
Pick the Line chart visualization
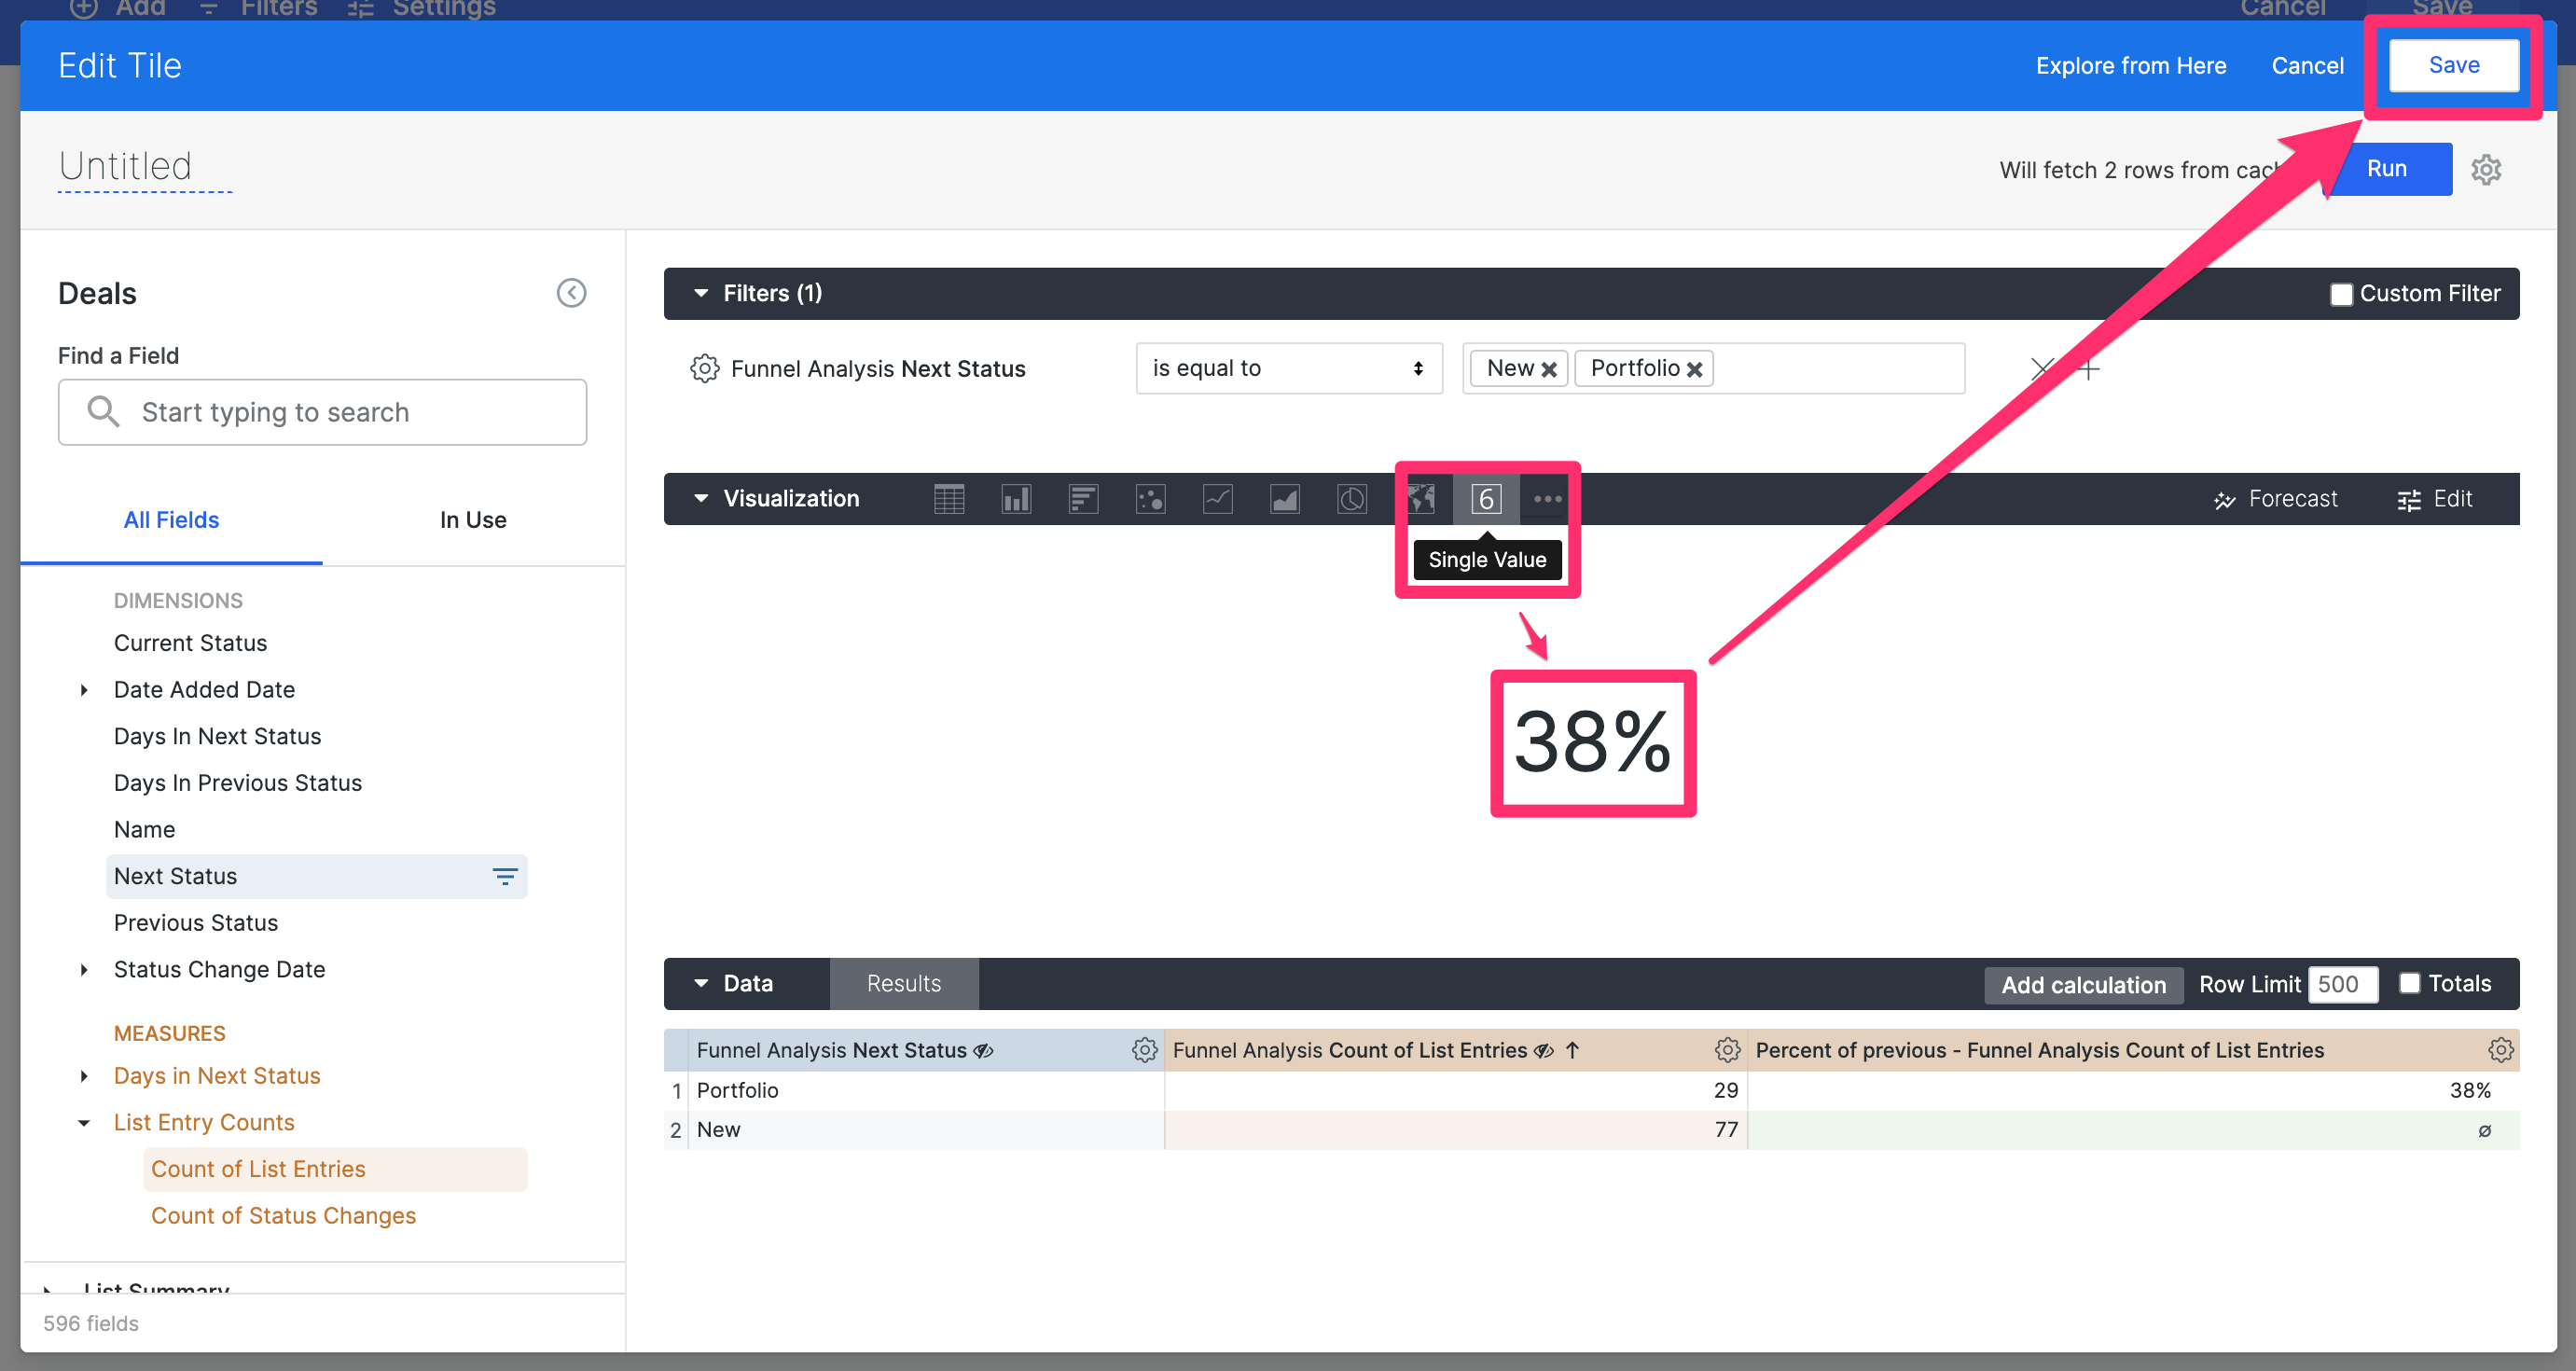pyautogui.click(x=1218, y=498)
